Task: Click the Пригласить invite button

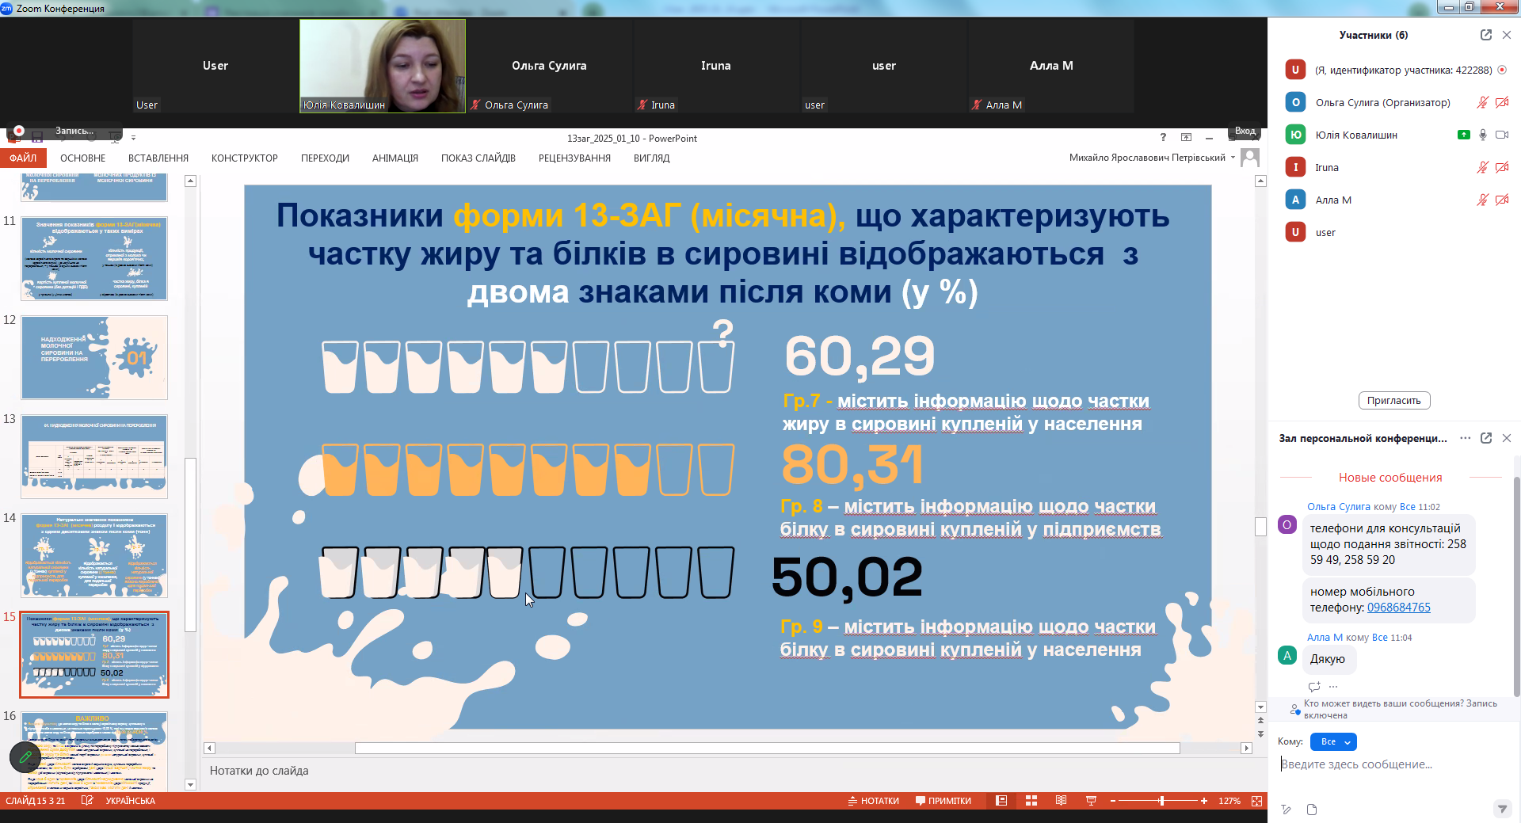Action: tap(1393, 400)
